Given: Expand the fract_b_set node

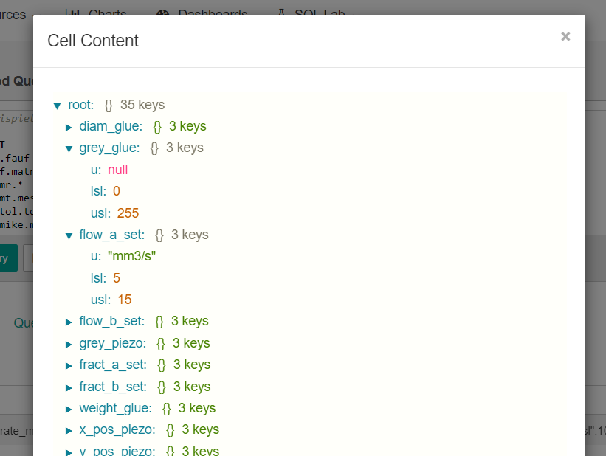Looking at the screenshot, I should [69, 386].
